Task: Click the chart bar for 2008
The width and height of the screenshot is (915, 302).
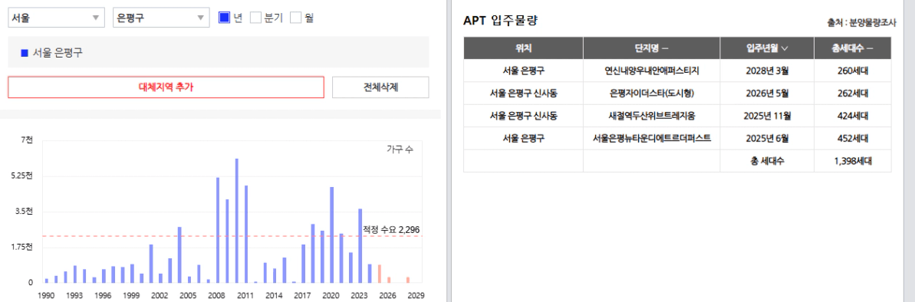Action: tap(218, 230)
